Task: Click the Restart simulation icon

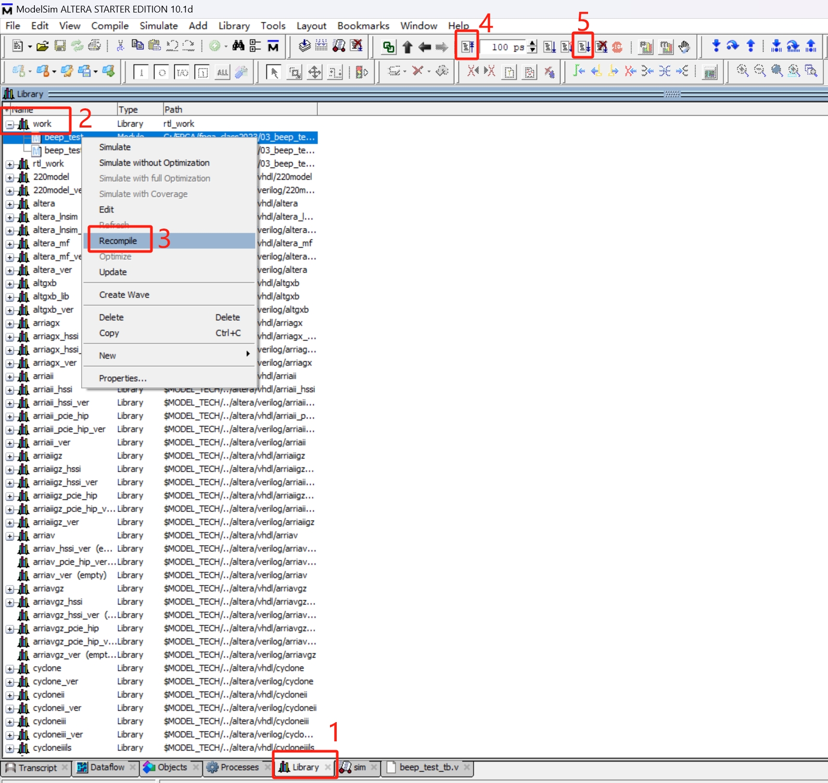Action: tap(467, 47)
